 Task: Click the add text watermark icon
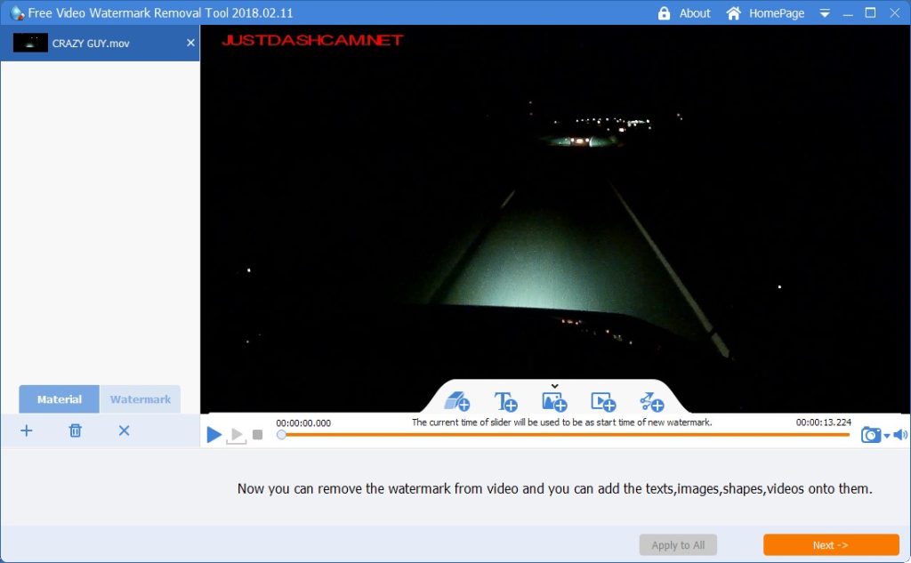click(x=505, y=401)
